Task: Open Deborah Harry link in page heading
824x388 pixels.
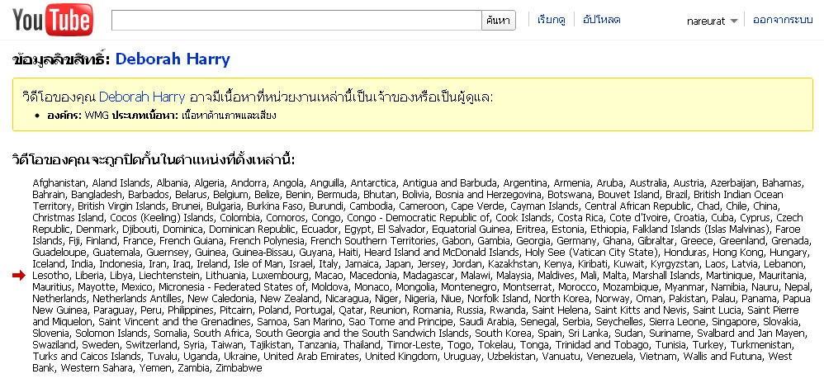Action: click(x=173, y=59)
